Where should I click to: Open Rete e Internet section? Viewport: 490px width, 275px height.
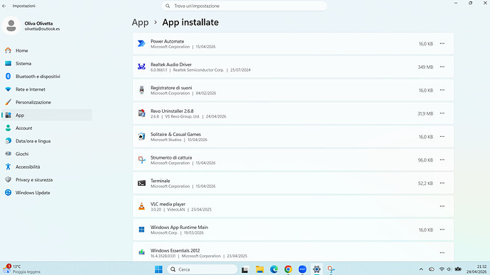click(x=47, y=89)
